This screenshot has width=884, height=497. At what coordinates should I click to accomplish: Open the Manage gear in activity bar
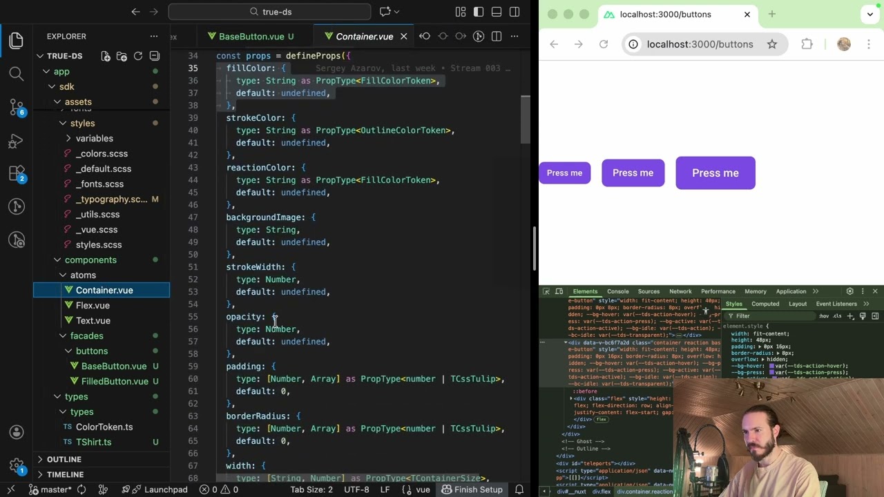17,466
